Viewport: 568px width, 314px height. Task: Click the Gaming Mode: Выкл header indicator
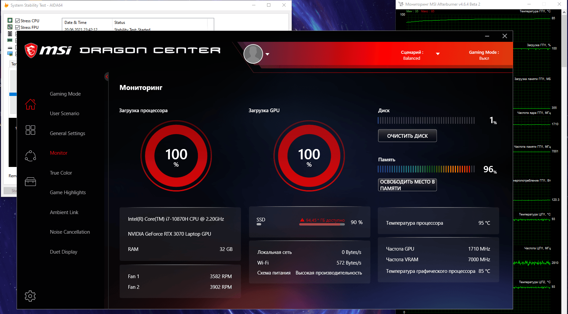pyautogui.click(x=484, y=55)
